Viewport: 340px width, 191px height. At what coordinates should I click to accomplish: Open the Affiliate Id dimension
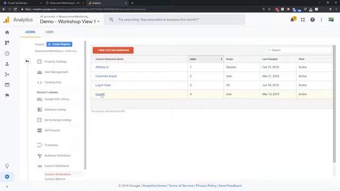(101, 67)
